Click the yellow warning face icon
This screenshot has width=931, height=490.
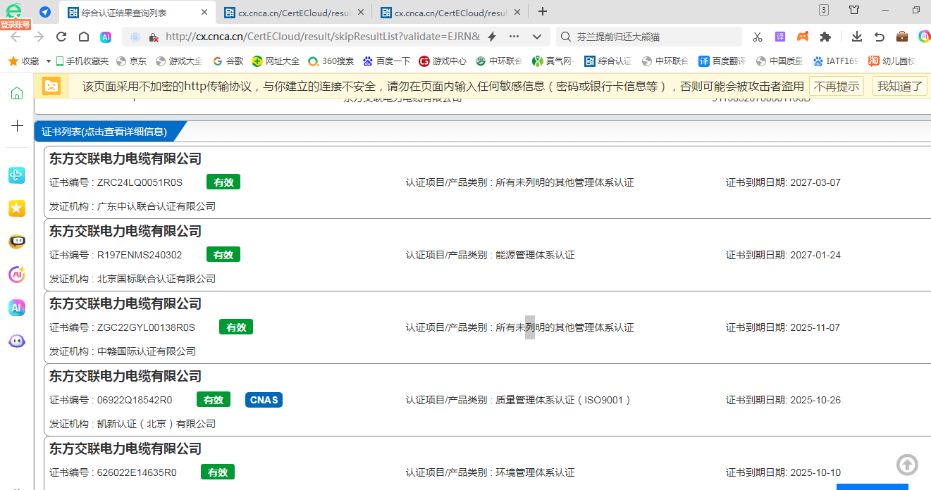(x=51, y=86)
